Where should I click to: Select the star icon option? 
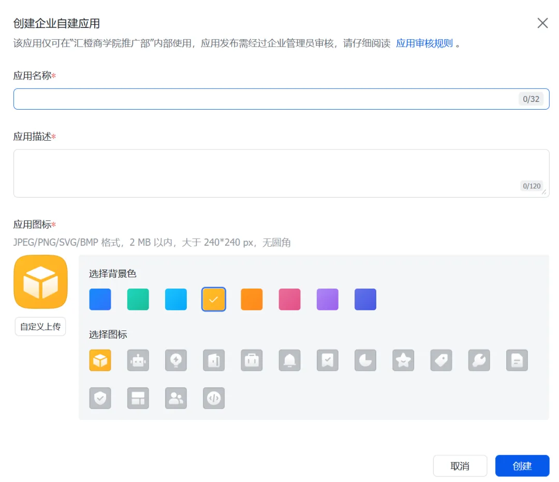coord(403,360)
